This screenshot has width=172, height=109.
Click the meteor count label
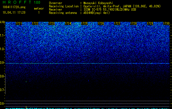click(39, 8)
